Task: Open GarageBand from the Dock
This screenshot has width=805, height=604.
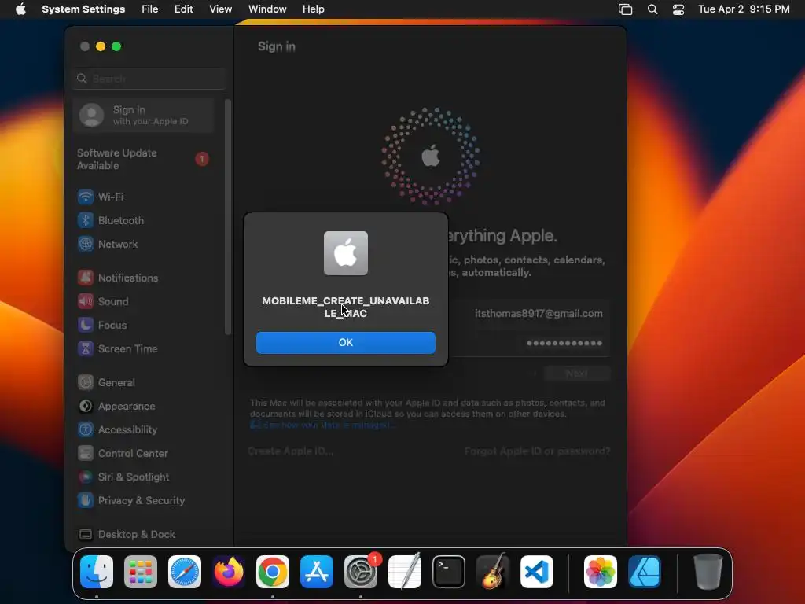Action: pos(493,572)
